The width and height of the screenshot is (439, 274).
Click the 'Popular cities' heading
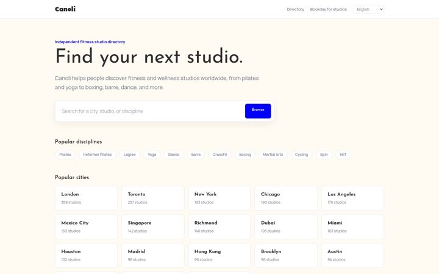pos(72,177)
